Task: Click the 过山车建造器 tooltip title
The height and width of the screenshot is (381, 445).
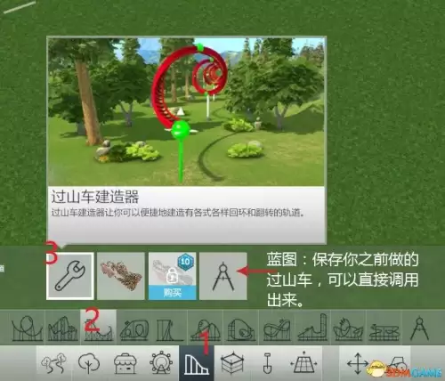Action: [95, 197]
